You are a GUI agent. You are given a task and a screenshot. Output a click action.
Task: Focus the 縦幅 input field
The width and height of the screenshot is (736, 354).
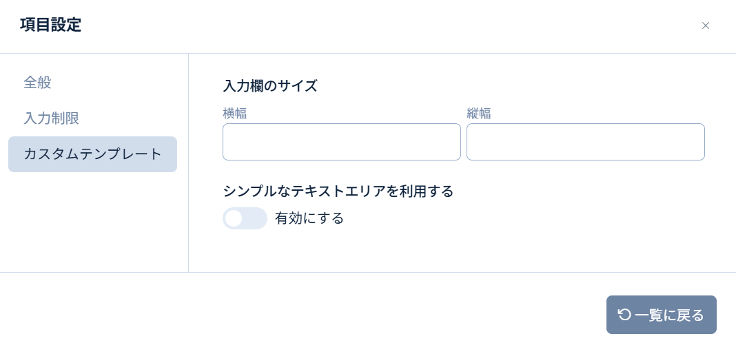pyautogui.click(x=585, y=142)
